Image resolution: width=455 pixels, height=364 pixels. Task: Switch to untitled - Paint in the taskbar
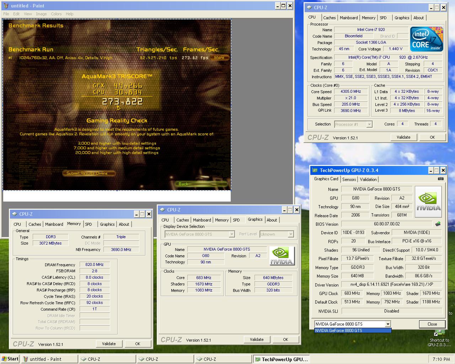[x=49, y=359]
